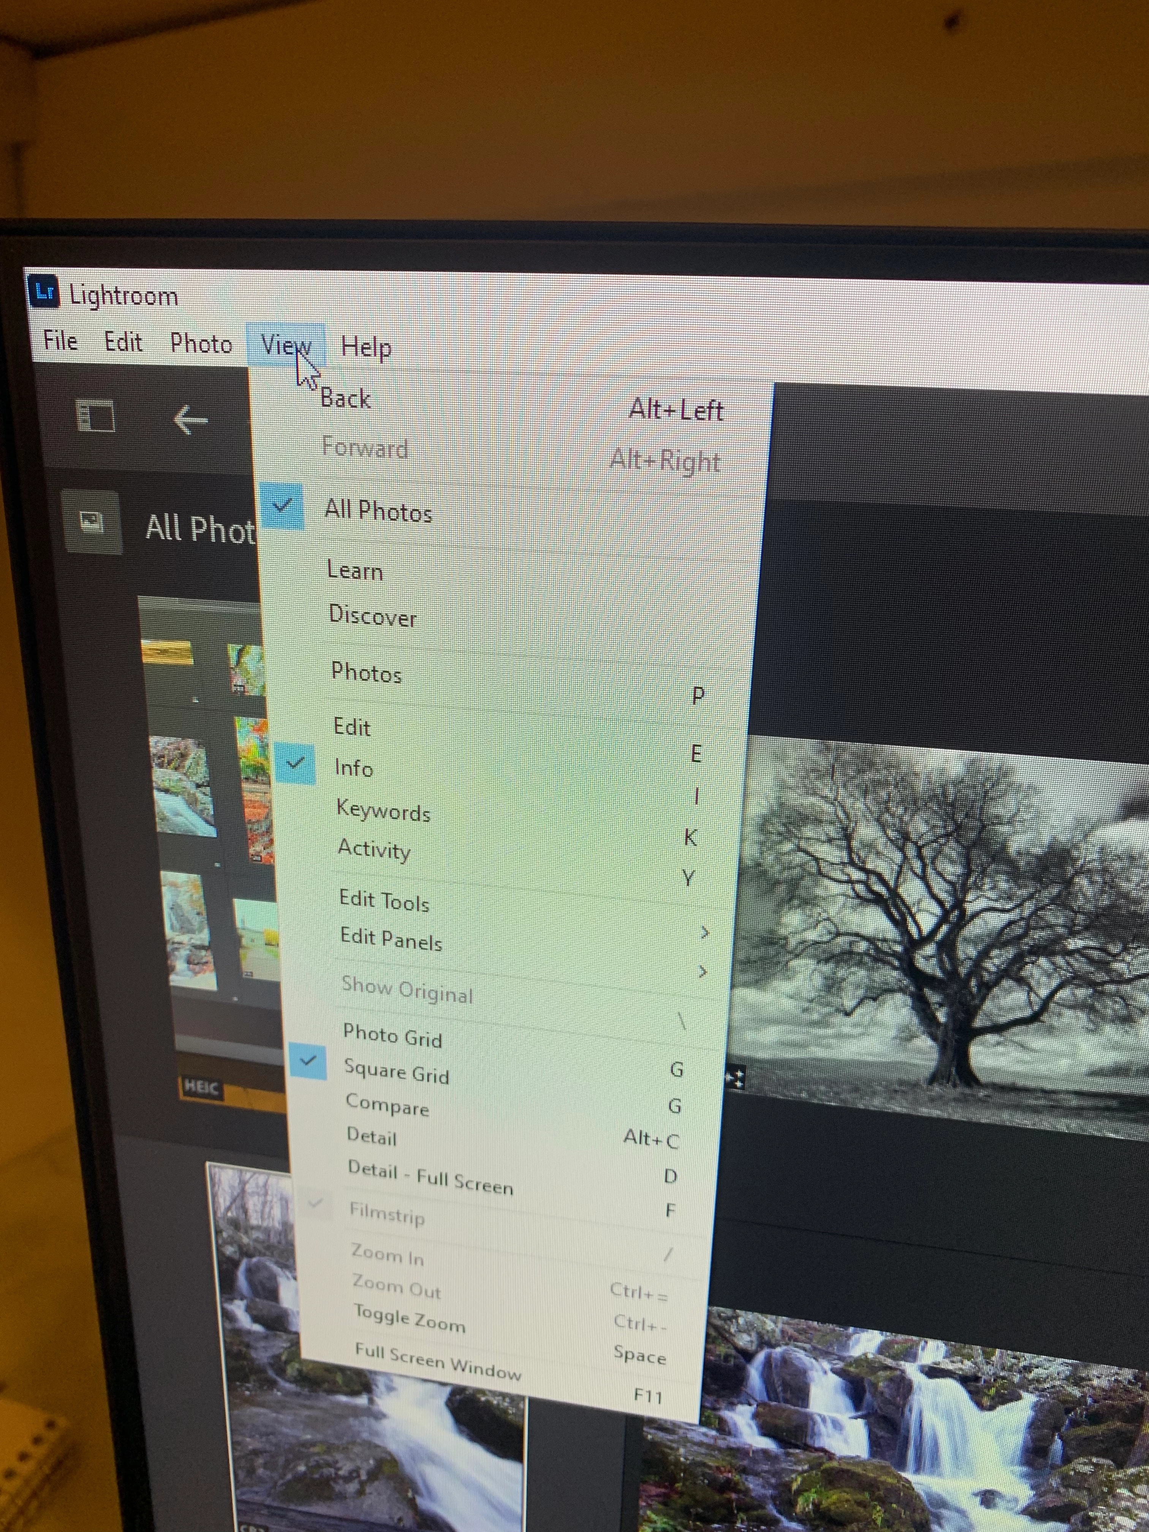Expand the Edit Panels submenu
Viewport: 1149px width, 1532px height.
(x=391, y=939)
